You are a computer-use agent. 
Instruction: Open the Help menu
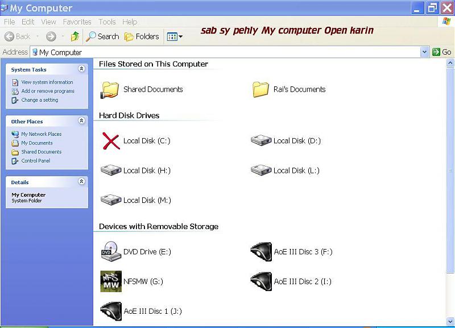click(x=130, y=22)
